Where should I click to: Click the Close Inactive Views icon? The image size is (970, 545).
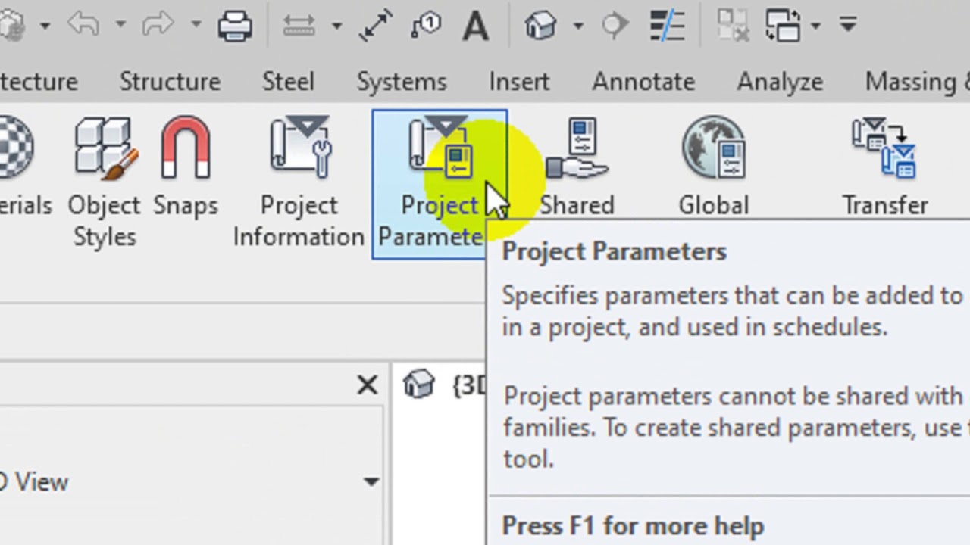734,26
